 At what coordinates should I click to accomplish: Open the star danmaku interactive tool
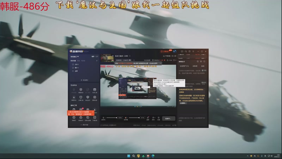pos(74,97)
